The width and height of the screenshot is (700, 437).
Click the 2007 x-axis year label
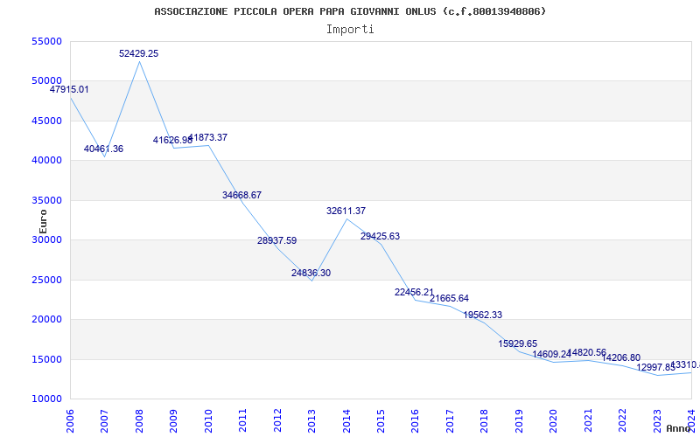104,421
